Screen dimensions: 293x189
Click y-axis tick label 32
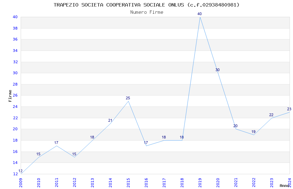(15, 62)
